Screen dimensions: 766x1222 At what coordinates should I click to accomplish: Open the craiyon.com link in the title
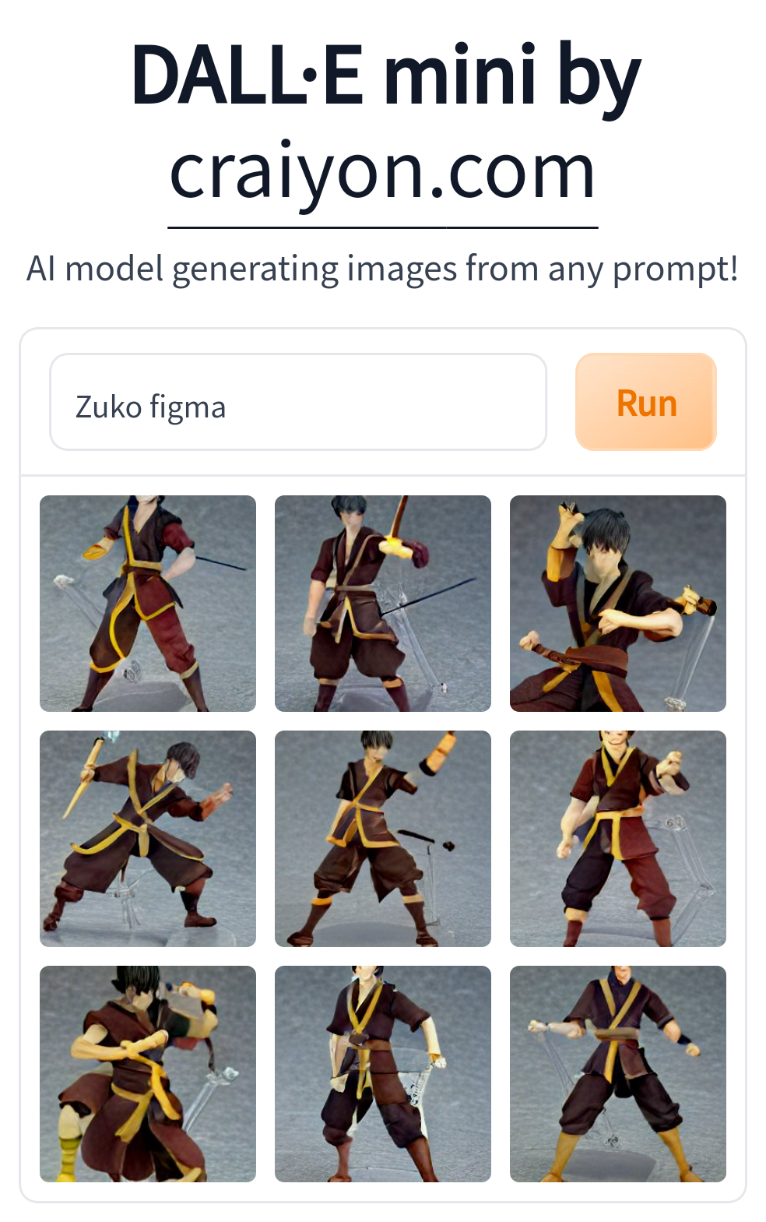point(383,172)
